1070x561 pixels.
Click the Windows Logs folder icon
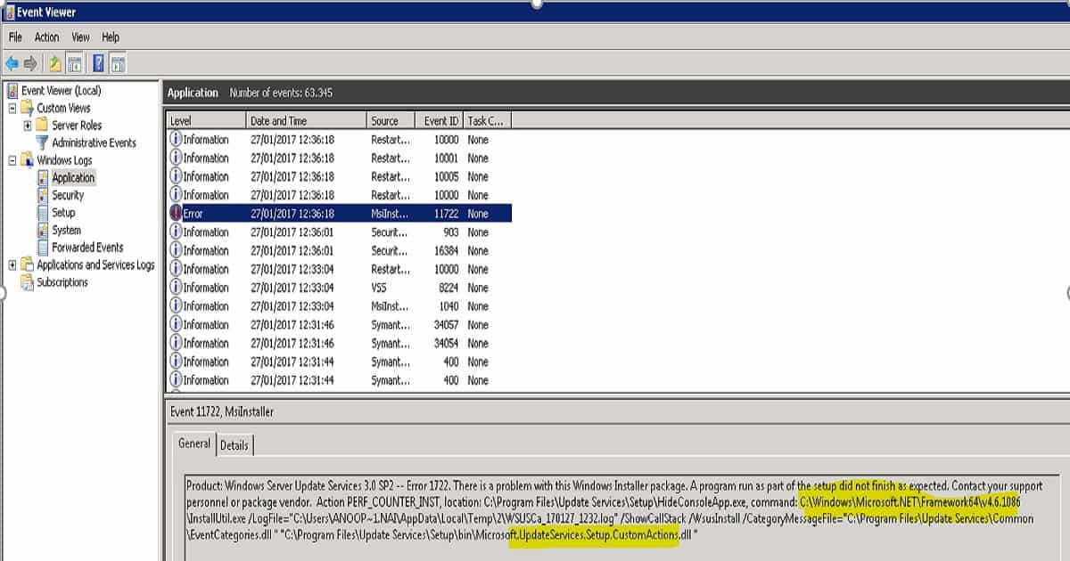click(x=29, y=160)
